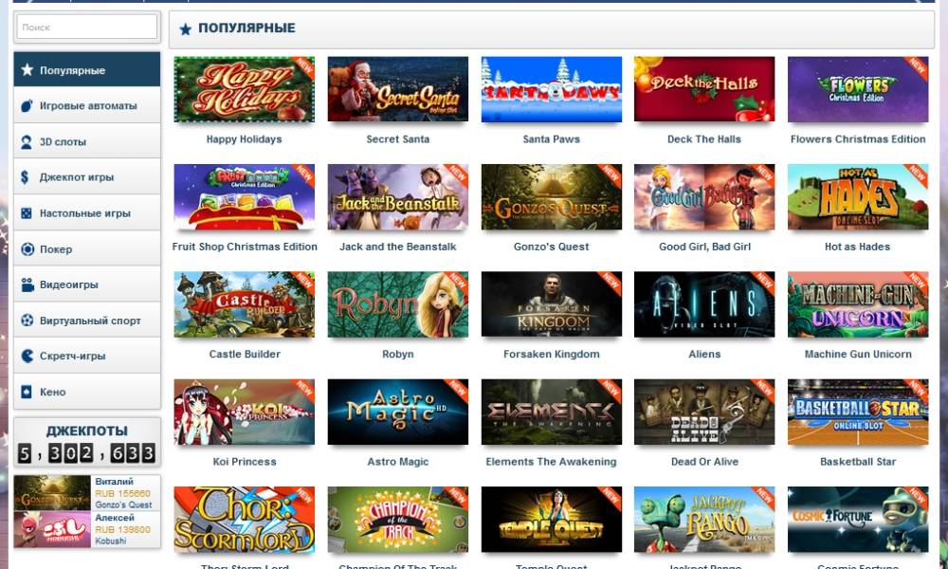Click the Jack and the Beanstalk title link
The image size is (948, 569).
click(398, 247)
